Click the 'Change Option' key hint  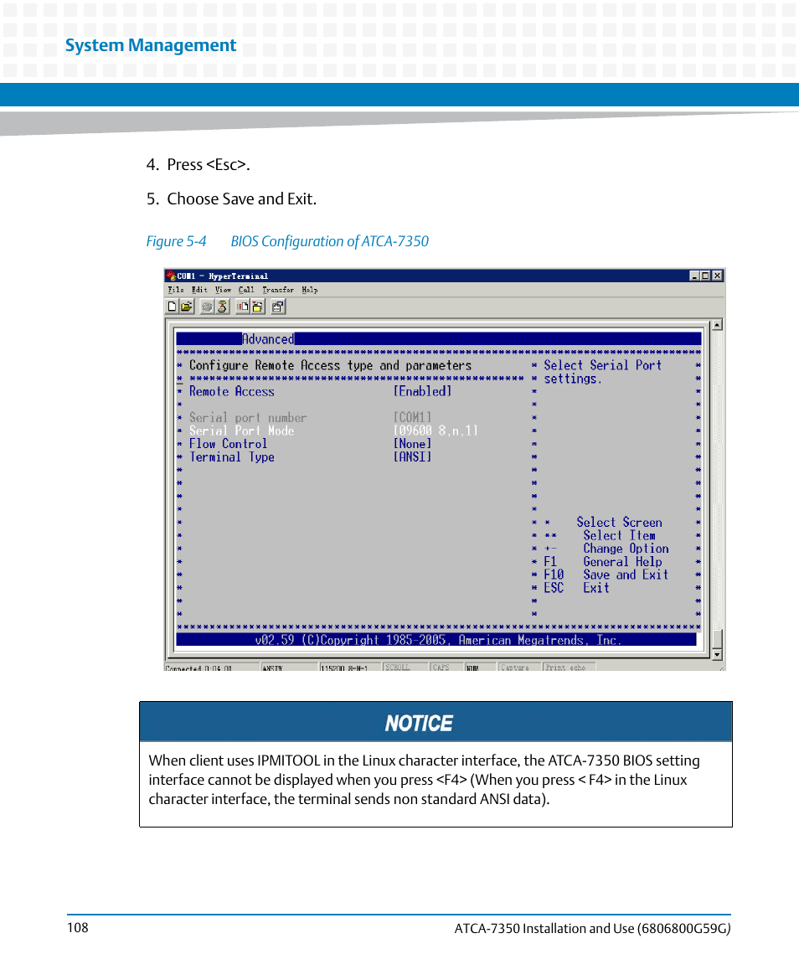pos(626,549)
